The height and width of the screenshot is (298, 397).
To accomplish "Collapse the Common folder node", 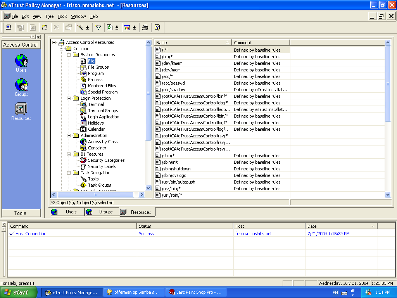I will 61,49.
